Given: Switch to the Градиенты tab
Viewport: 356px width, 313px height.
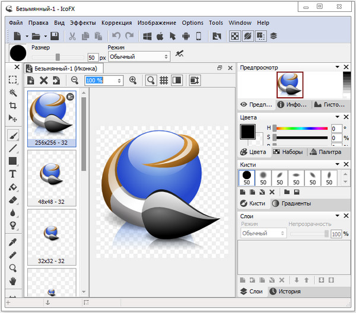Looking at the screenshot, I should point(291,203).
